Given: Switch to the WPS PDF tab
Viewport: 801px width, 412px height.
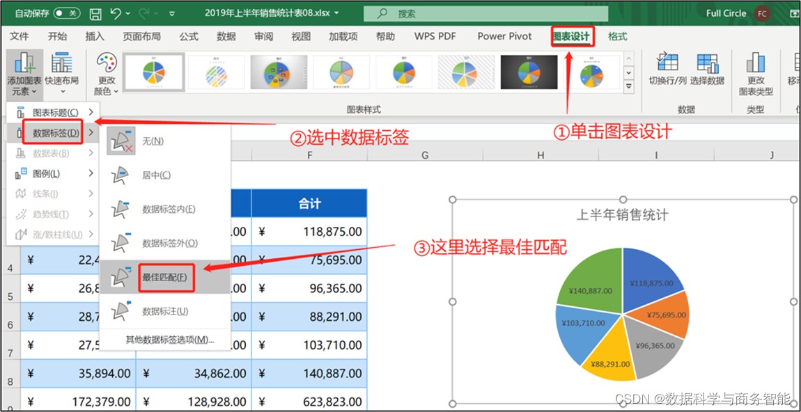Looking at the screenshot, I should click(435, 36).
